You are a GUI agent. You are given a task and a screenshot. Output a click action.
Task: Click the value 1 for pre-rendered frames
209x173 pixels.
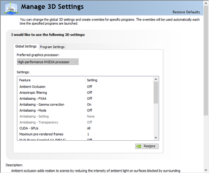tap(88, 134)
